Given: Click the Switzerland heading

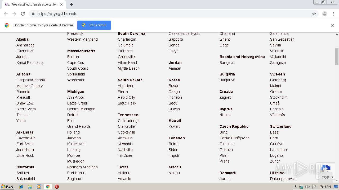Looking at the screenshot, I should click(x=281, y=126).
